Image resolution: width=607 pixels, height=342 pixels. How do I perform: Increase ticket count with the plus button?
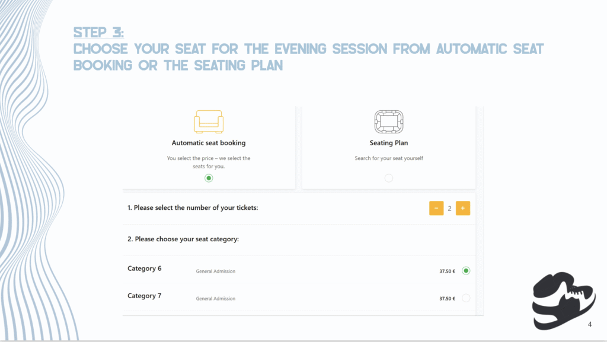click(462, 208)
